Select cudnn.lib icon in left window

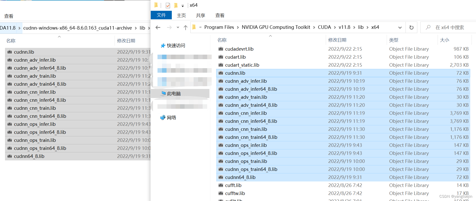[x=10, y=52]
